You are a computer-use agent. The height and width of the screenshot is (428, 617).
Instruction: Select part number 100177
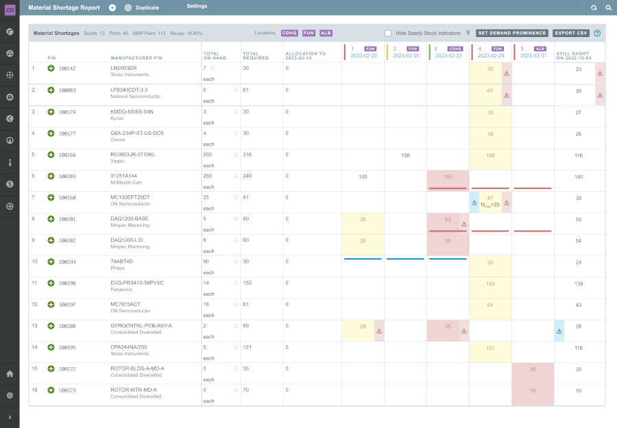coord(67,134)
